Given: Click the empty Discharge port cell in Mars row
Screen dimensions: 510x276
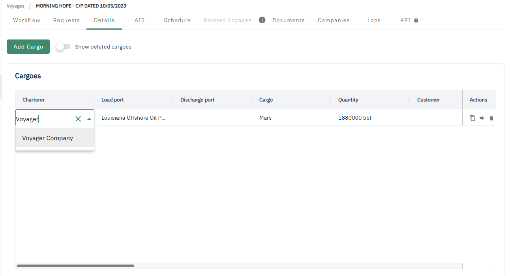Looking at the screenshot, I should point(213,118).
